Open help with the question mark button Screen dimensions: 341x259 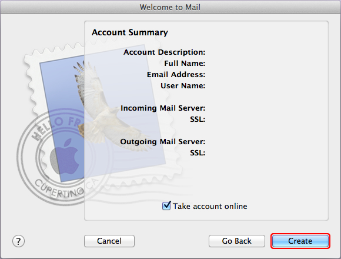pos(18,241)
